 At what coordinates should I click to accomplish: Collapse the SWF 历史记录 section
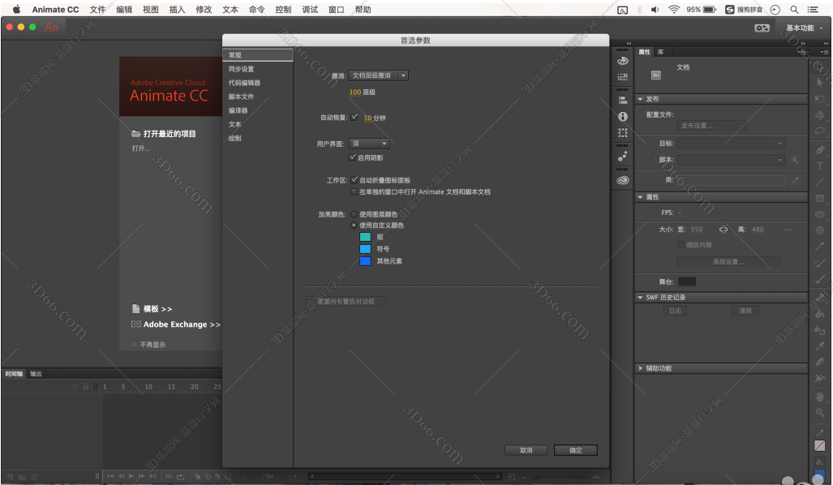tap(640, 298)
